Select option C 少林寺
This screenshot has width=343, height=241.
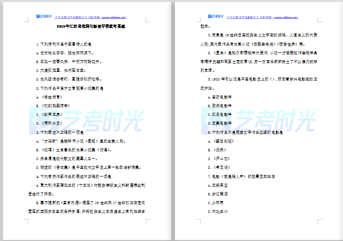[x=218, y=201]
